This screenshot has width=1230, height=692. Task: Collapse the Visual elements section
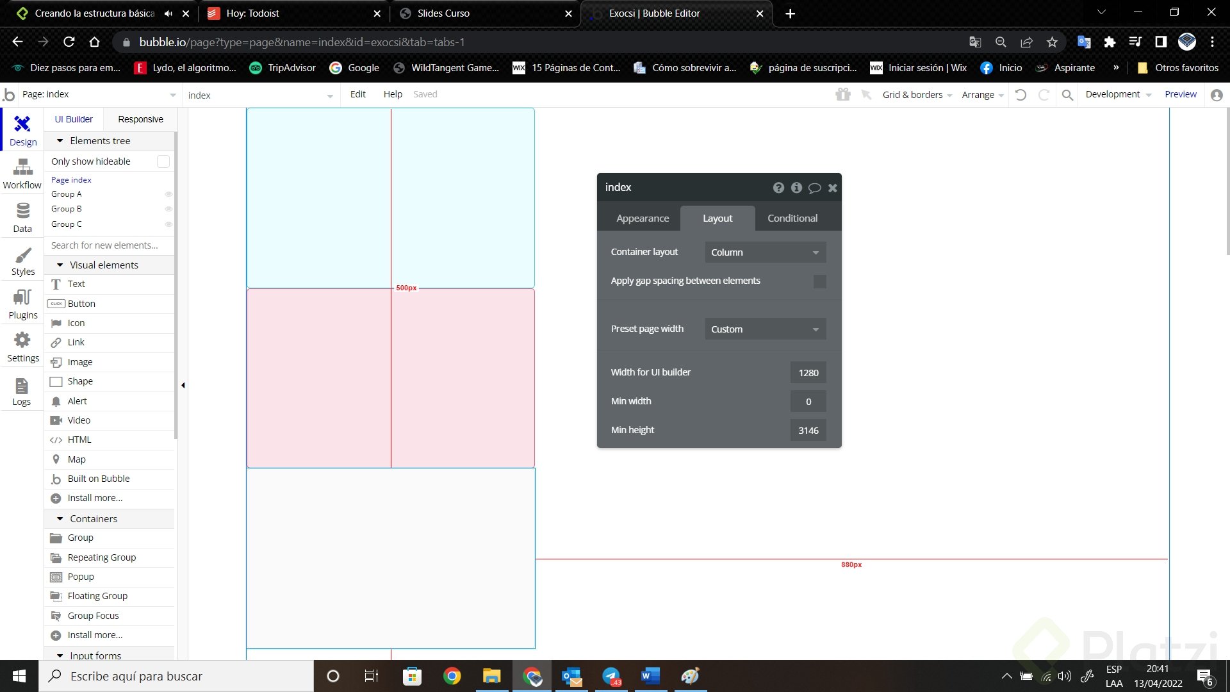[60, 265]
